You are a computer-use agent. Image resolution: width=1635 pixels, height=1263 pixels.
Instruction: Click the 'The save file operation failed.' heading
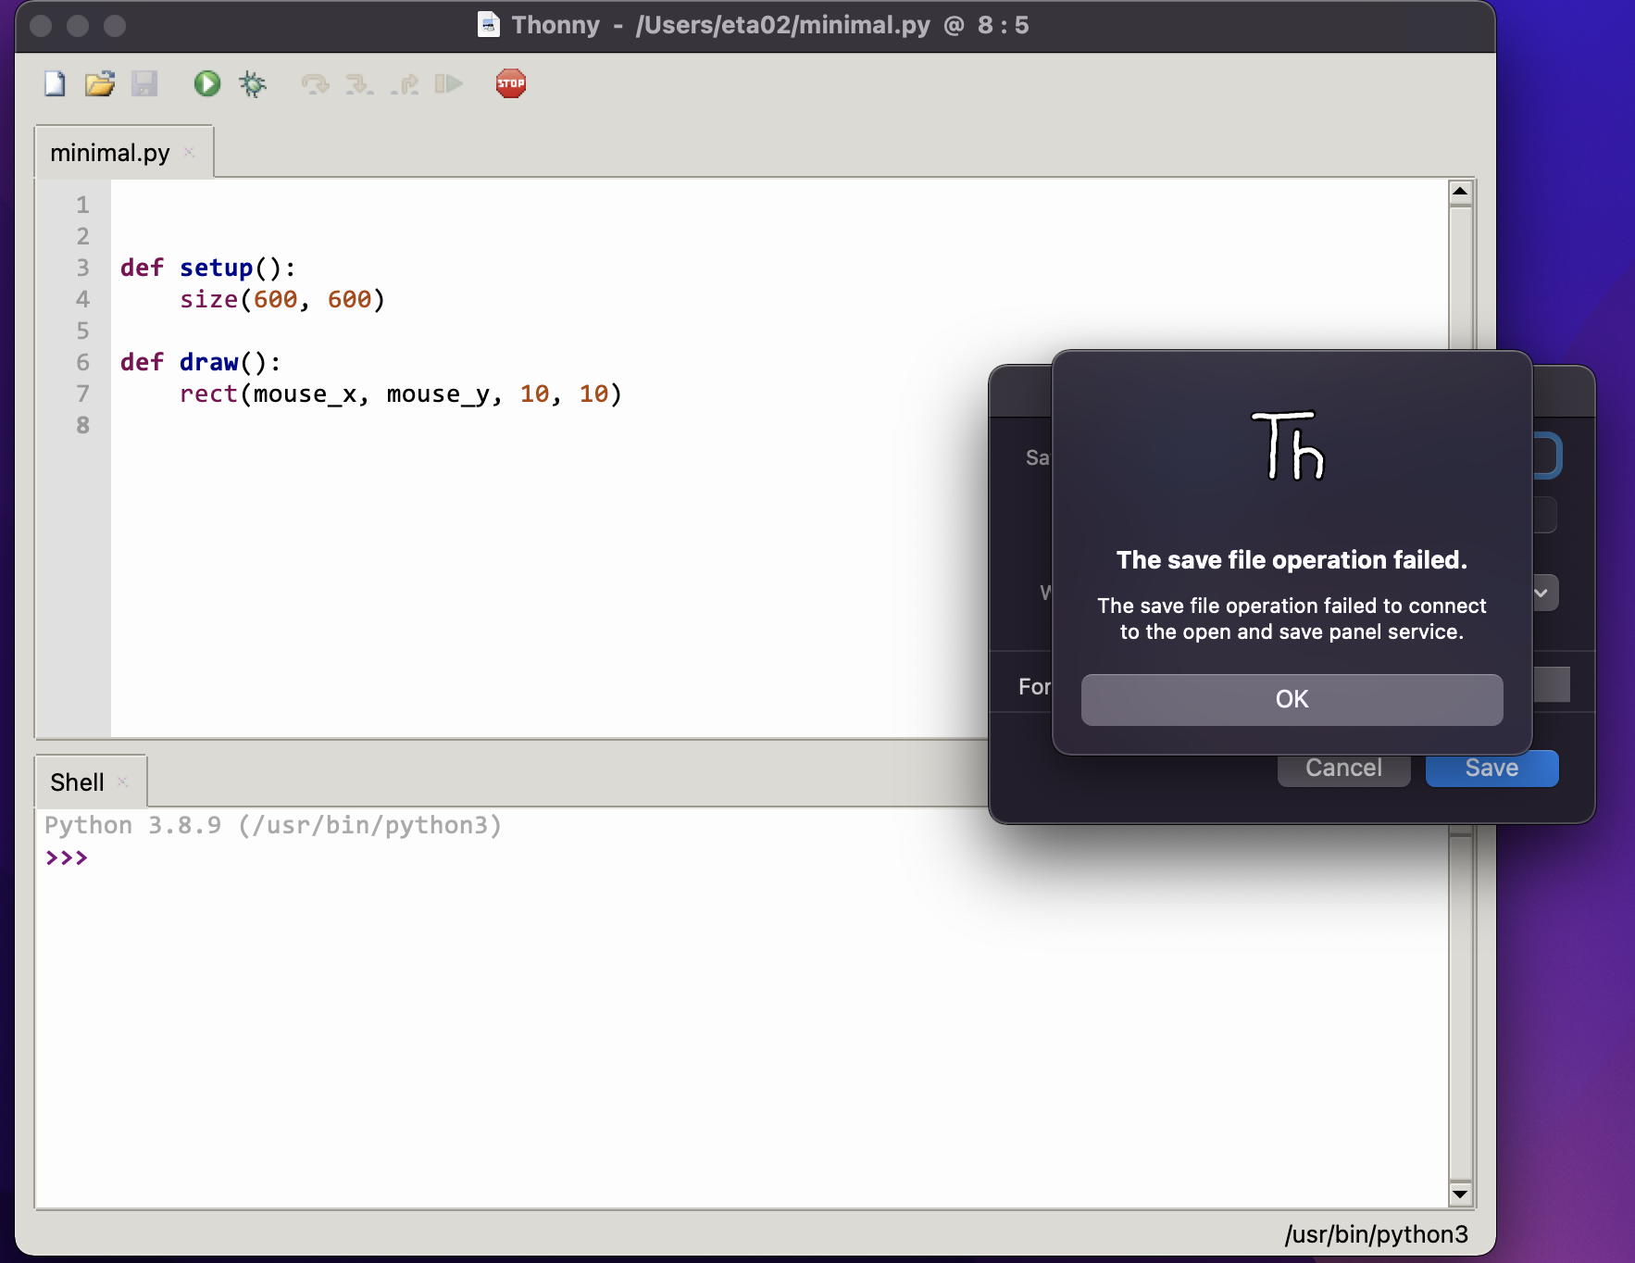point(1292,560)
